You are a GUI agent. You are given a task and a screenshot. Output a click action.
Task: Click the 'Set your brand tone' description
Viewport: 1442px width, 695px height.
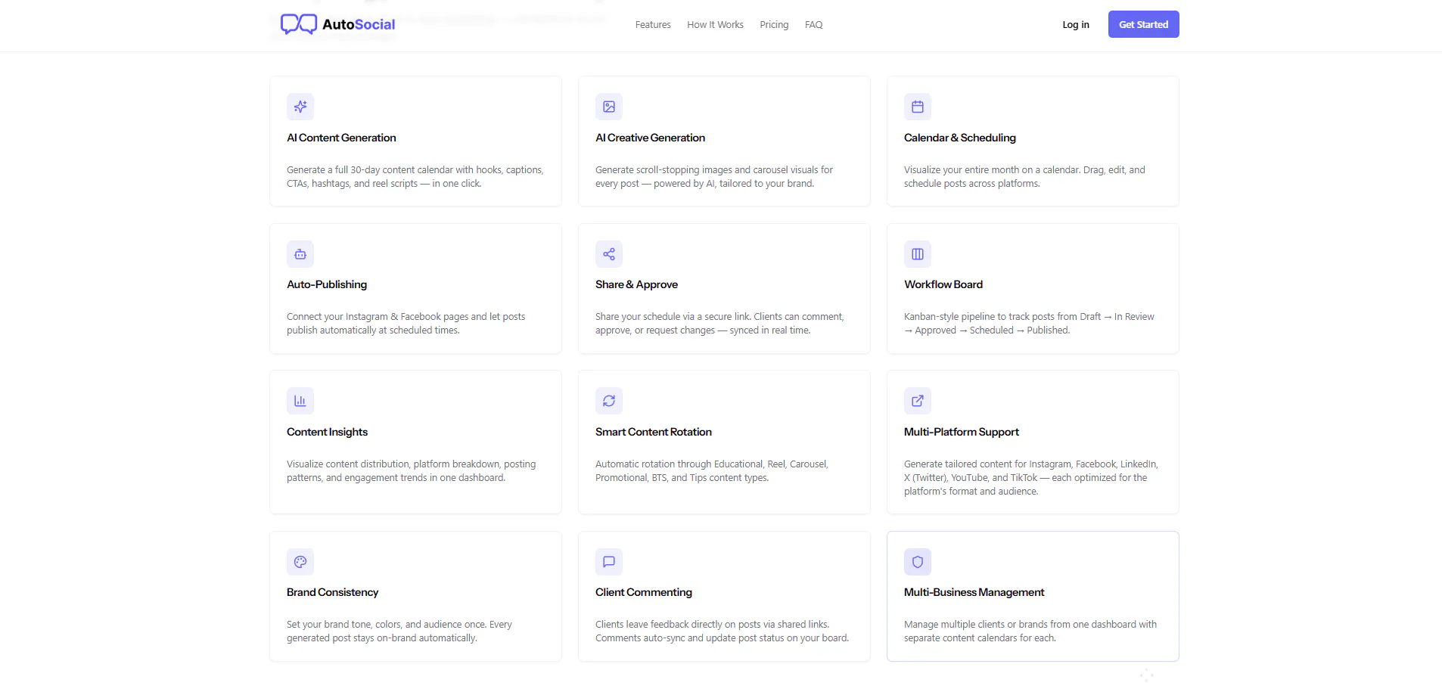tap(399, 631)
